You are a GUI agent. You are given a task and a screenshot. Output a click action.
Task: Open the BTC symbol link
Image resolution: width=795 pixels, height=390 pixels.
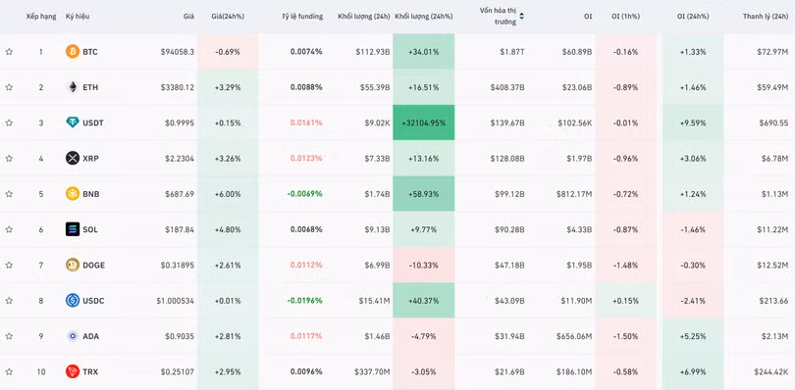tap(90, 52)
